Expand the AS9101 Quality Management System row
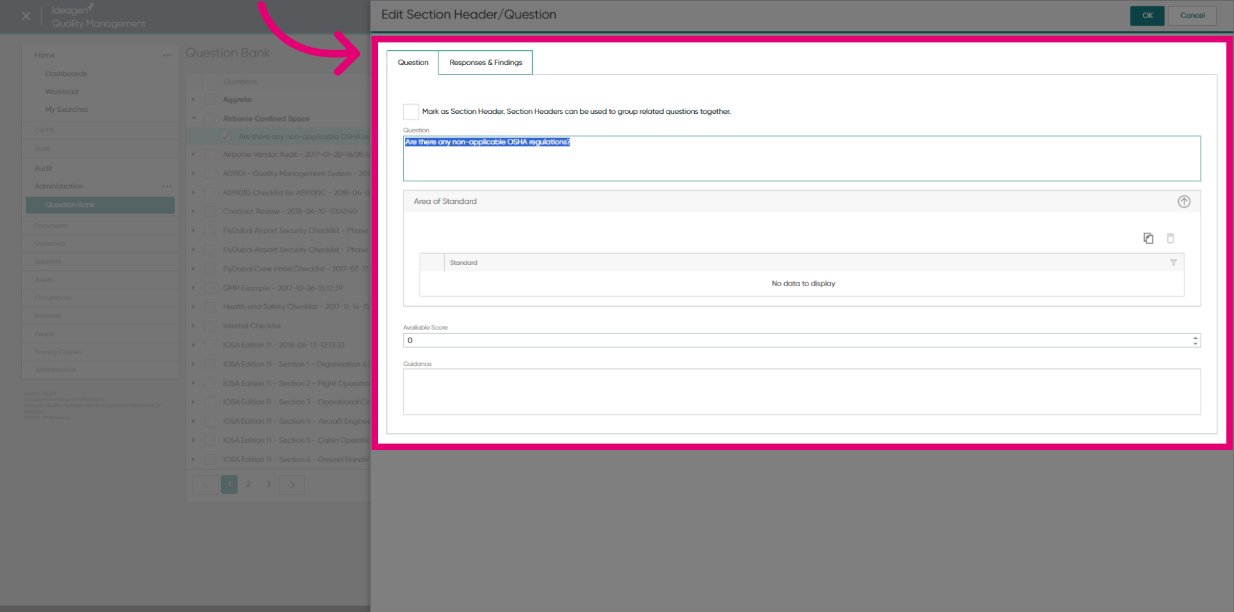The width and height of the screenshot is (1234, 612). click(x=193, y=174)
